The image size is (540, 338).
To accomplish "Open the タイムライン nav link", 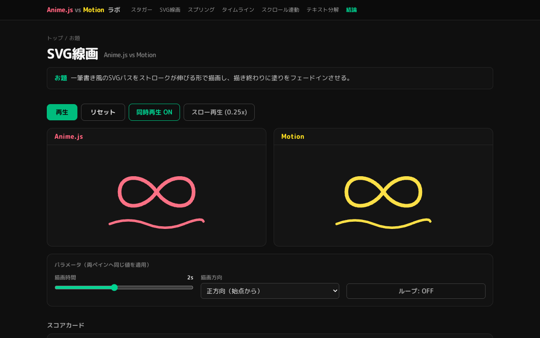I will click(238, 10).
